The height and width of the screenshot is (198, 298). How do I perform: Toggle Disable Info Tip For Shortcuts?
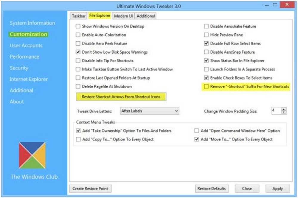point(78,60)
